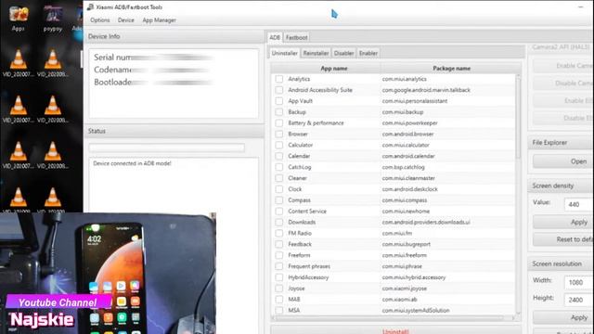Apply the screen density value

point(563,222)
